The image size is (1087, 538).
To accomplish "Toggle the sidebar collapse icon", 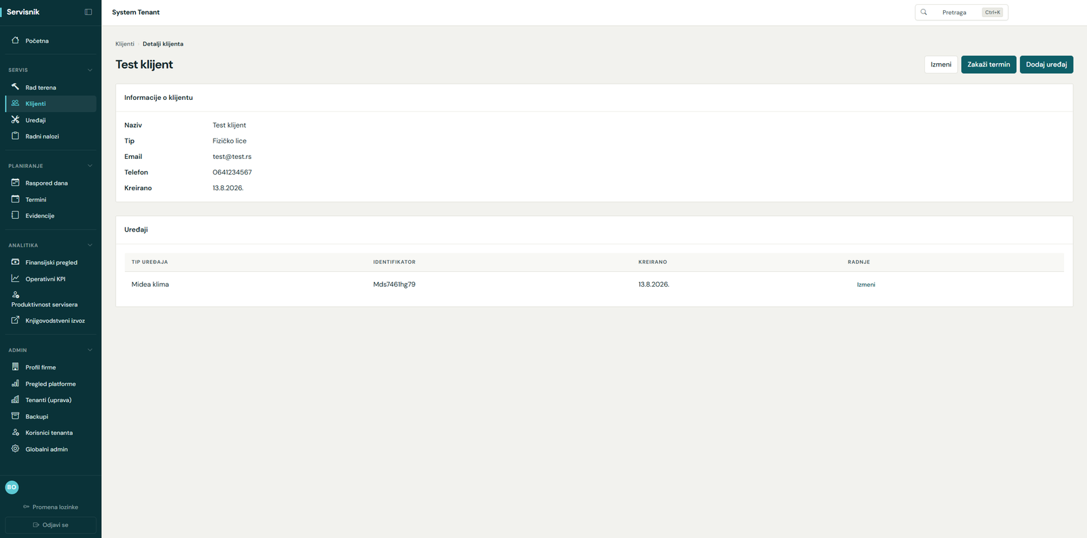I will click(x=88, y=12).
